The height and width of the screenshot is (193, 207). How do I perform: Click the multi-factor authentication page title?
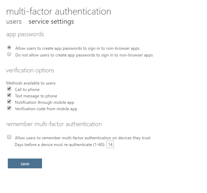pos(59,11)
